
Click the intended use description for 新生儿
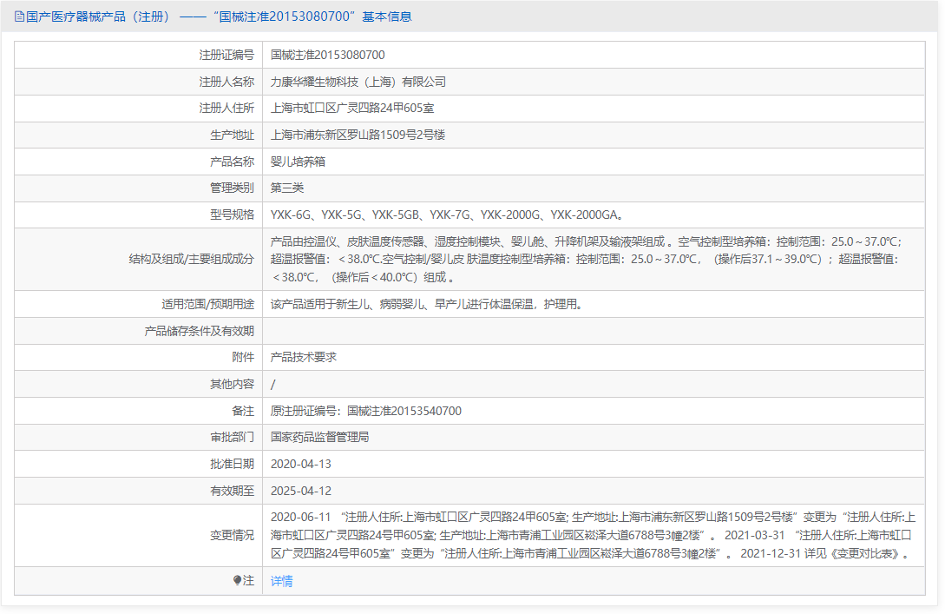(425, 304)
